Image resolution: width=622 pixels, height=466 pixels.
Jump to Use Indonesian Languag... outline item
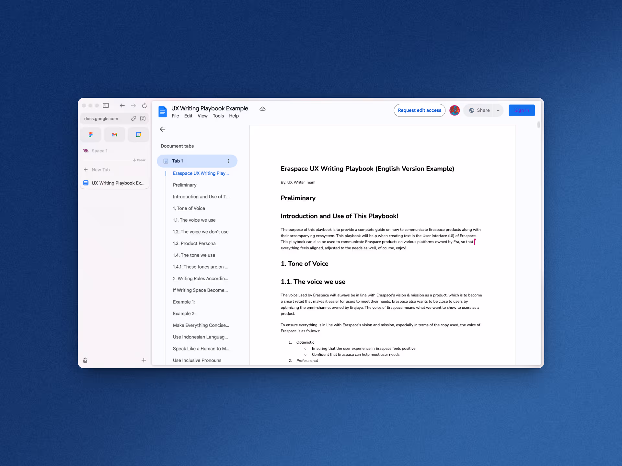[200, 337]
